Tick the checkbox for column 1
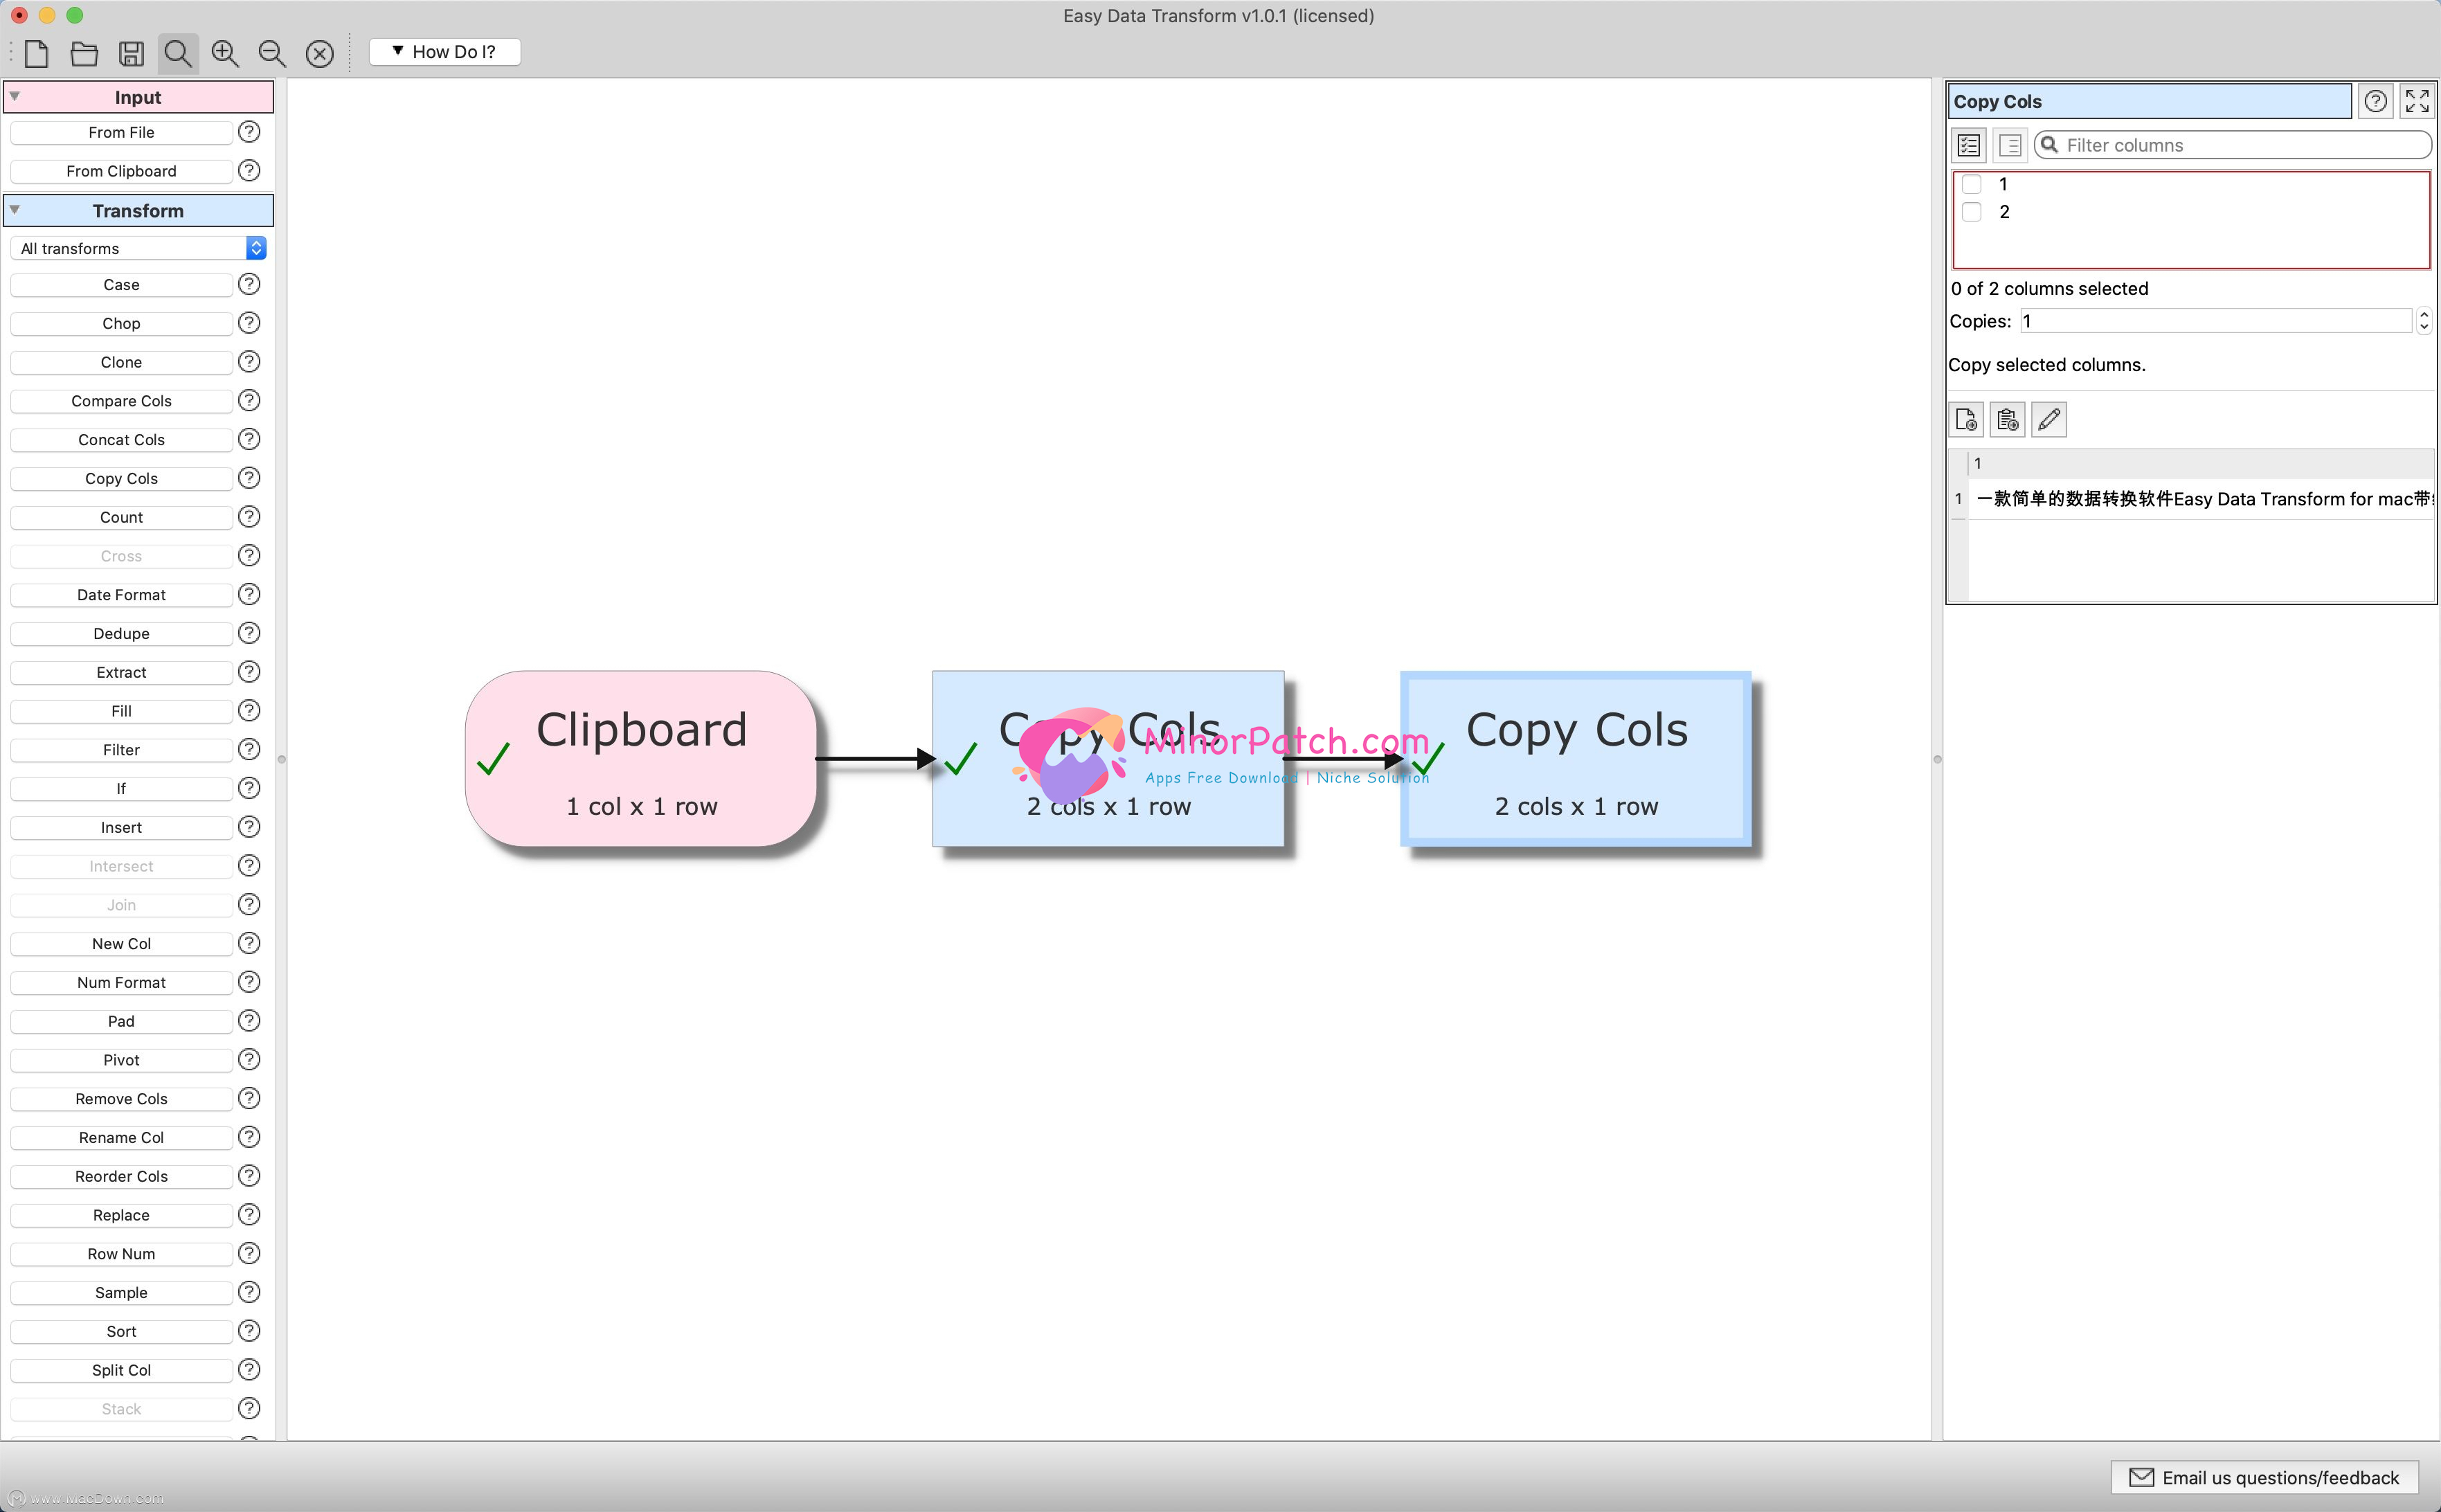This screenshot has height=1512, width=2441. pyautogui.click(x=1971, y=184)
